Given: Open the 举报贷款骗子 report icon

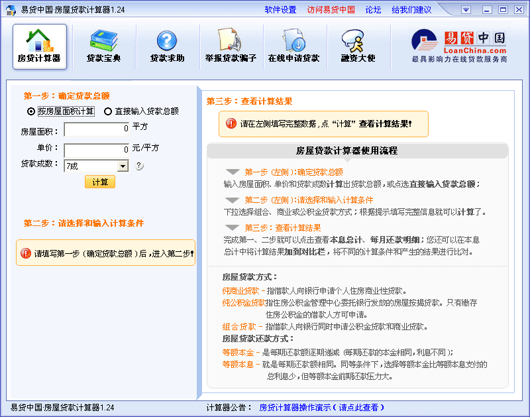Looking at the screenshot, I should point(230,46).
